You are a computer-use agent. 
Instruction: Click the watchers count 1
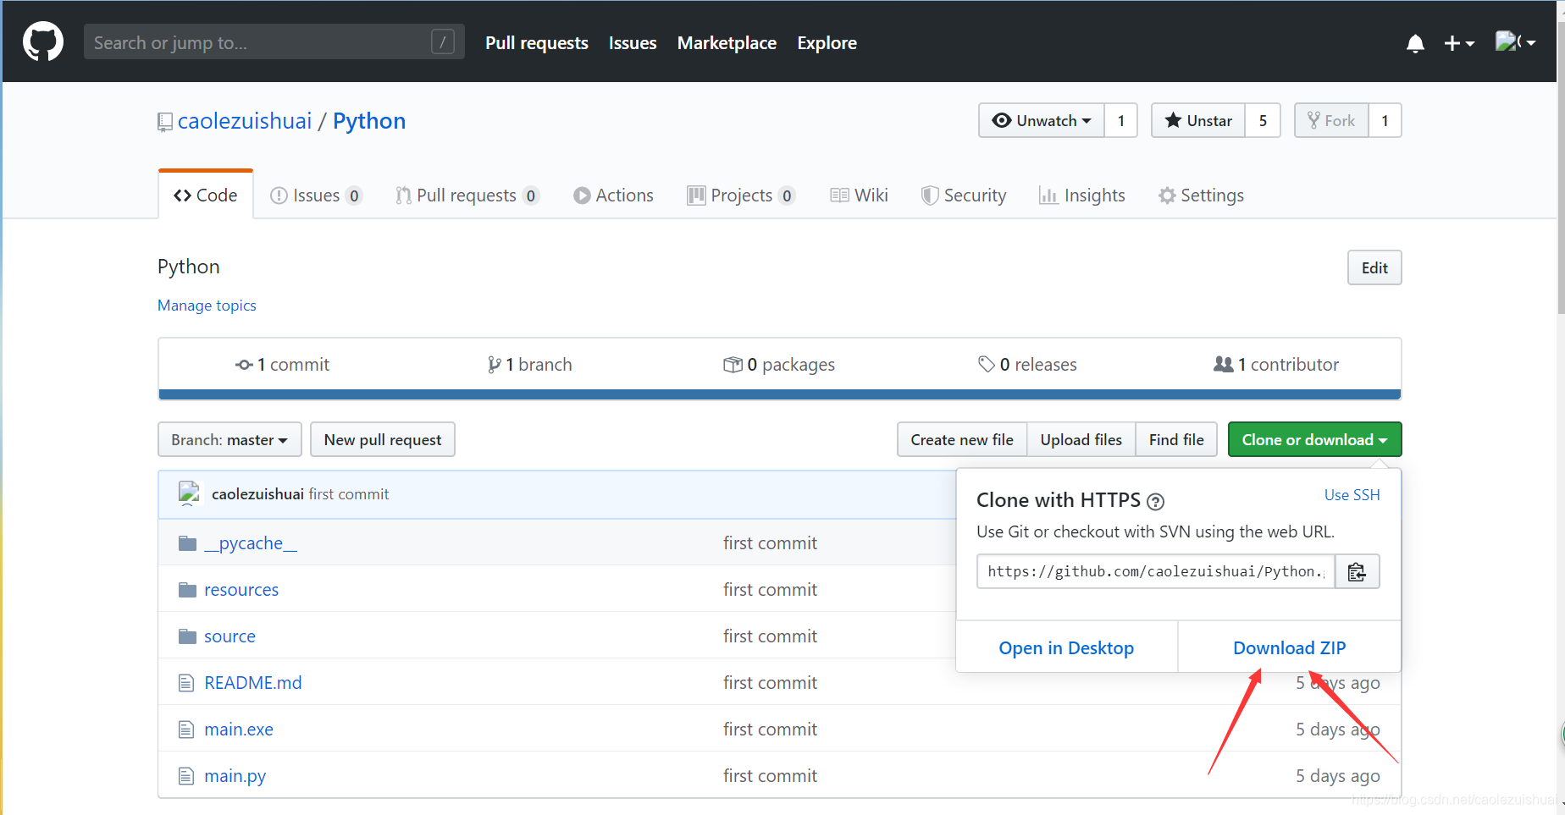(1120, 120)
